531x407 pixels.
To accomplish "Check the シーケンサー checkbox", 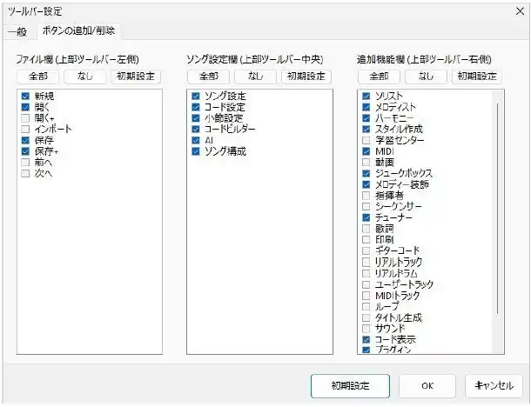I will point(366,207).
